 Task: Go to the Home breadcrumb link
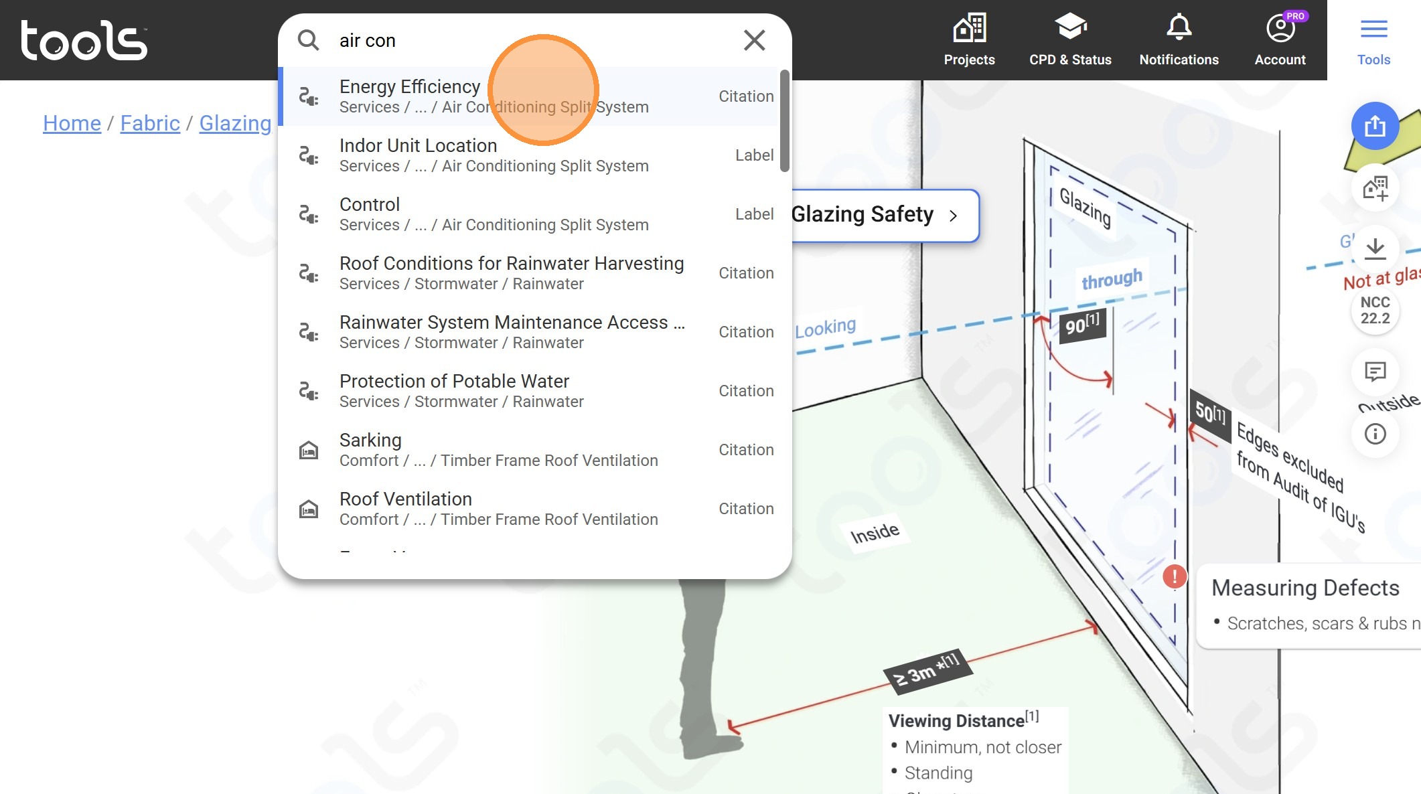coord(72,123)
